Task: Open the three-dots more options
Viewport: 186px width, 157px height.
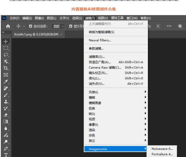Action: pos(169,26)
